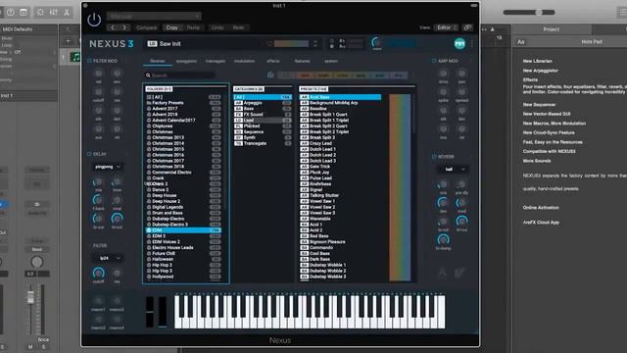Click the Compare button

pyautogui.click(x=146, y=27)
